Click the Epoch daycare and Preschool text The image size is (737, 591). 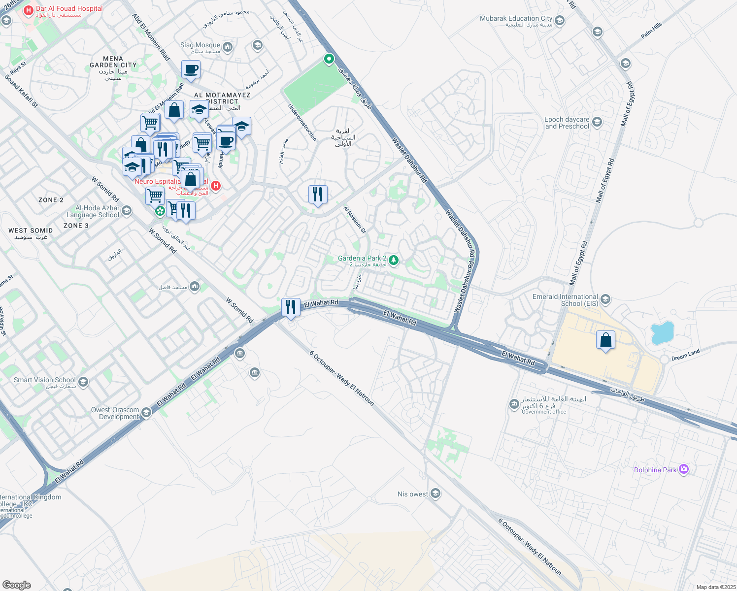(x=567, y=123)
